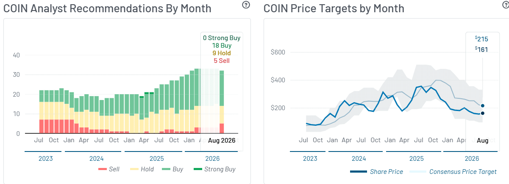The width and height of the screenshot is (509, 184).
Task: Click the 'Aug' label on price chart axis
Action: pyautogui.click(x=483, y=141)
